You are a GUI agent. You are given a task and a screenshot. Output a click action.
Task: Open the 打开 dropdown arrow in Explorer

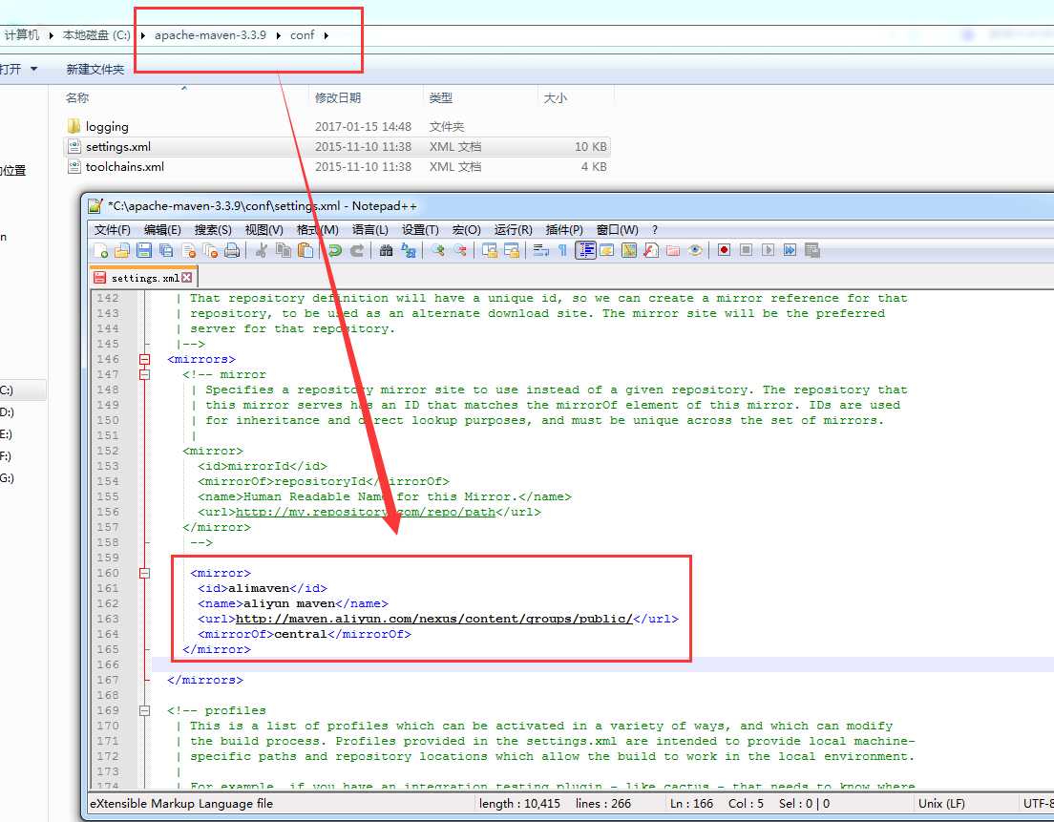click(34, 70)
